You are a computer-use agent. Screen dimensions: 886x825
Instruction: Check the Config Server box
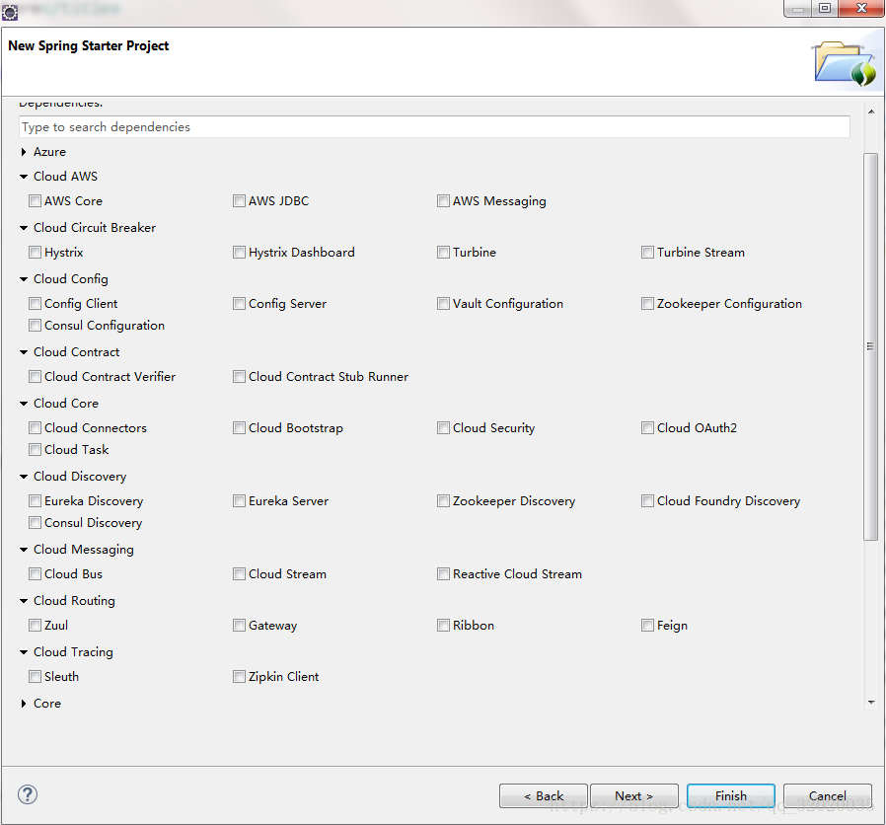point(239,303)
